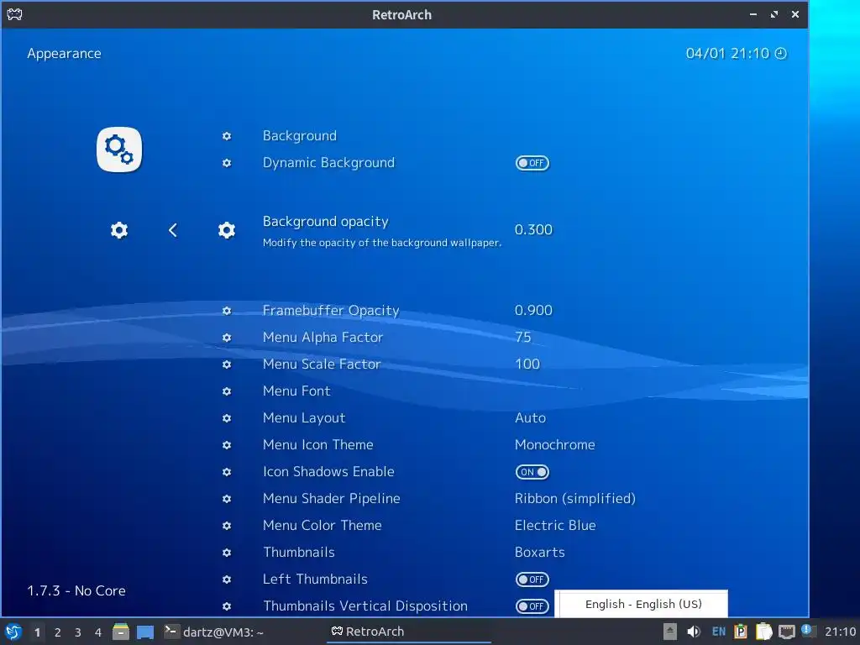Click the parking P tray icon

point(741,632)
